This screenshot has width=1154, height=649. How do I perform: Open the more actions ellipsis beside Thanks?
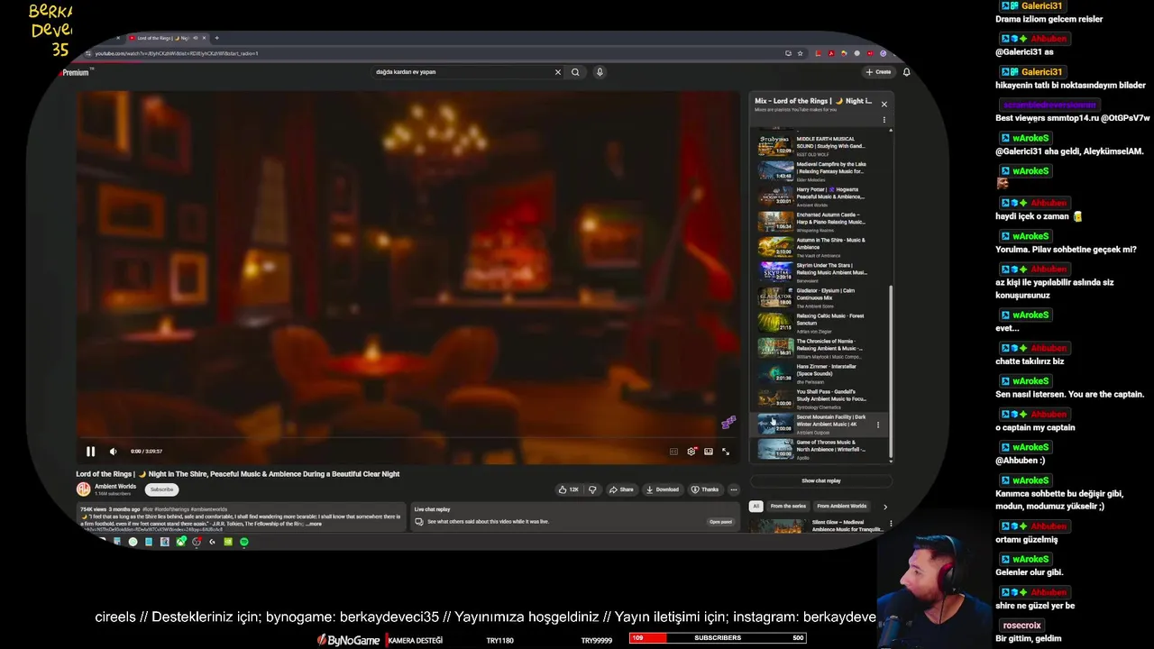pyautogui.click(x=734, y=489)
